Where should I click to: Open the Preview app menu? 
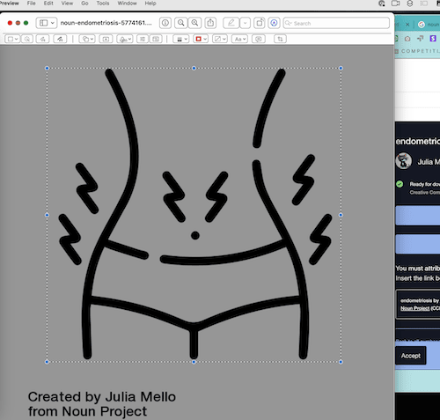(9, 4)
